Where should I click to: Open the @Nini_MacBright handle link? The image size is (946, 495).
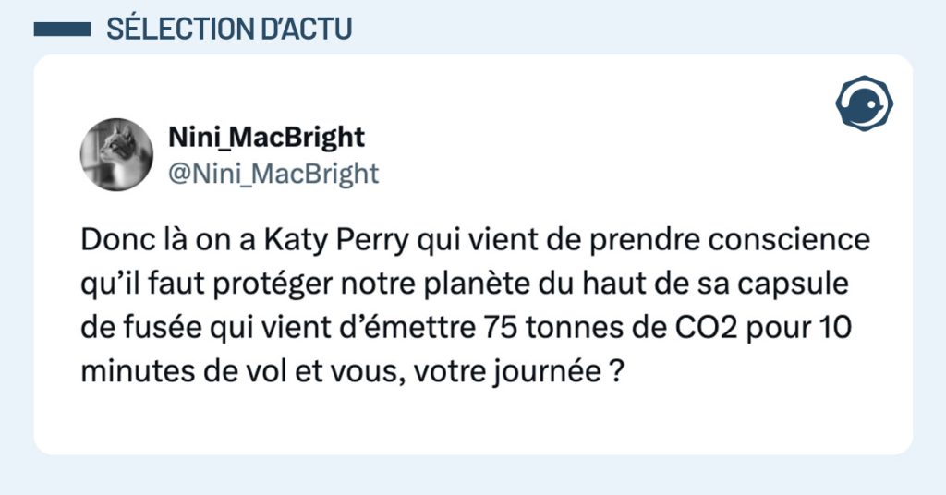pos(273,173)
